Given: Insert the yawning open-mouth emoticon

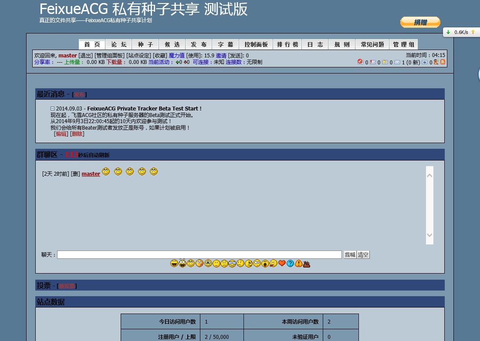Looking at the screenshot, I should pos(265,264).
